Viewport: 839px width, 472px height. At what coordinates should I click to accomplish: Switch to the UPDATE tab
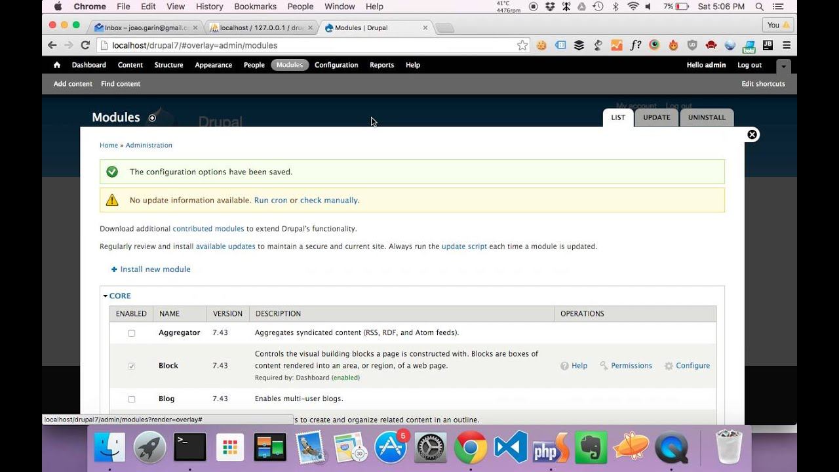point(657,117)
